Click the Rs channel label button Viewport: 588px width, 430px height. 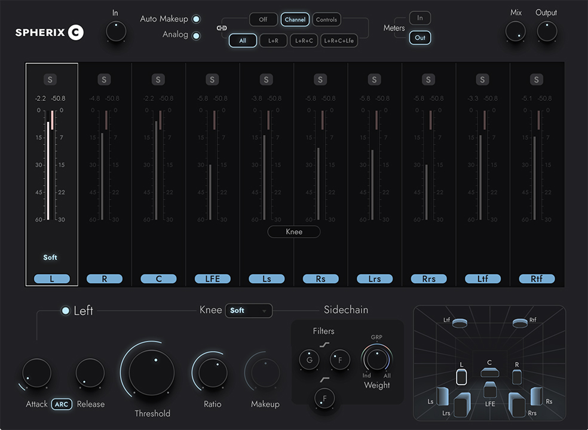[320, 278]
